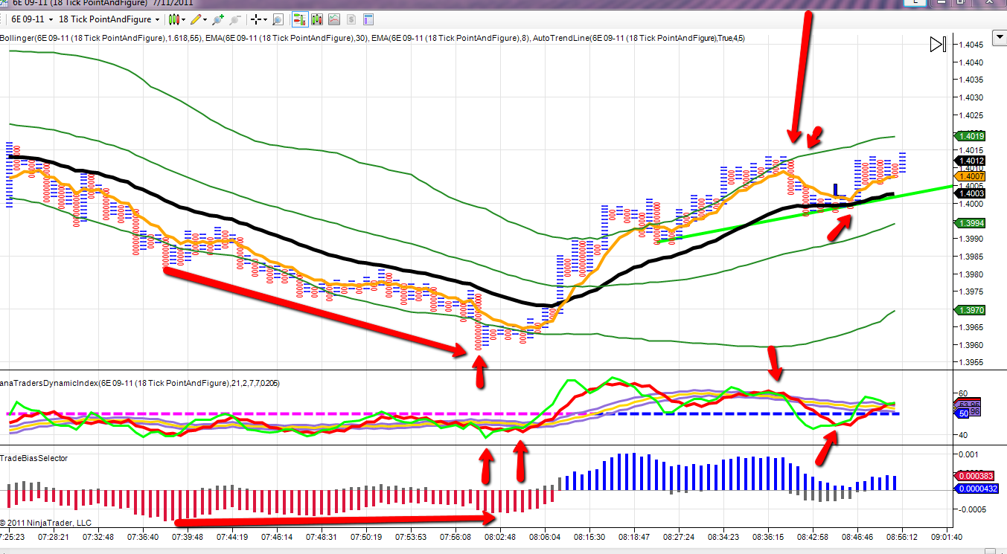Click the 1.4040 price axis label
Image resolution: width=1007 pixels, height=554 pixels.
[971, 62]
